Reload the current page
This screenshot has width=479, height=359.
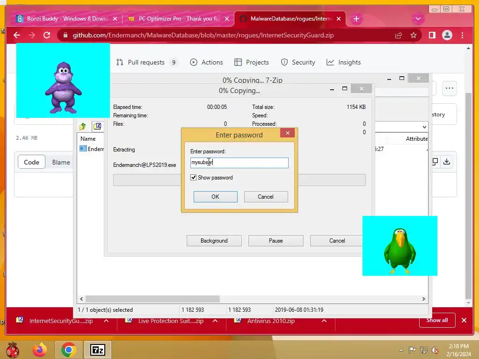[x=47, y=35]
